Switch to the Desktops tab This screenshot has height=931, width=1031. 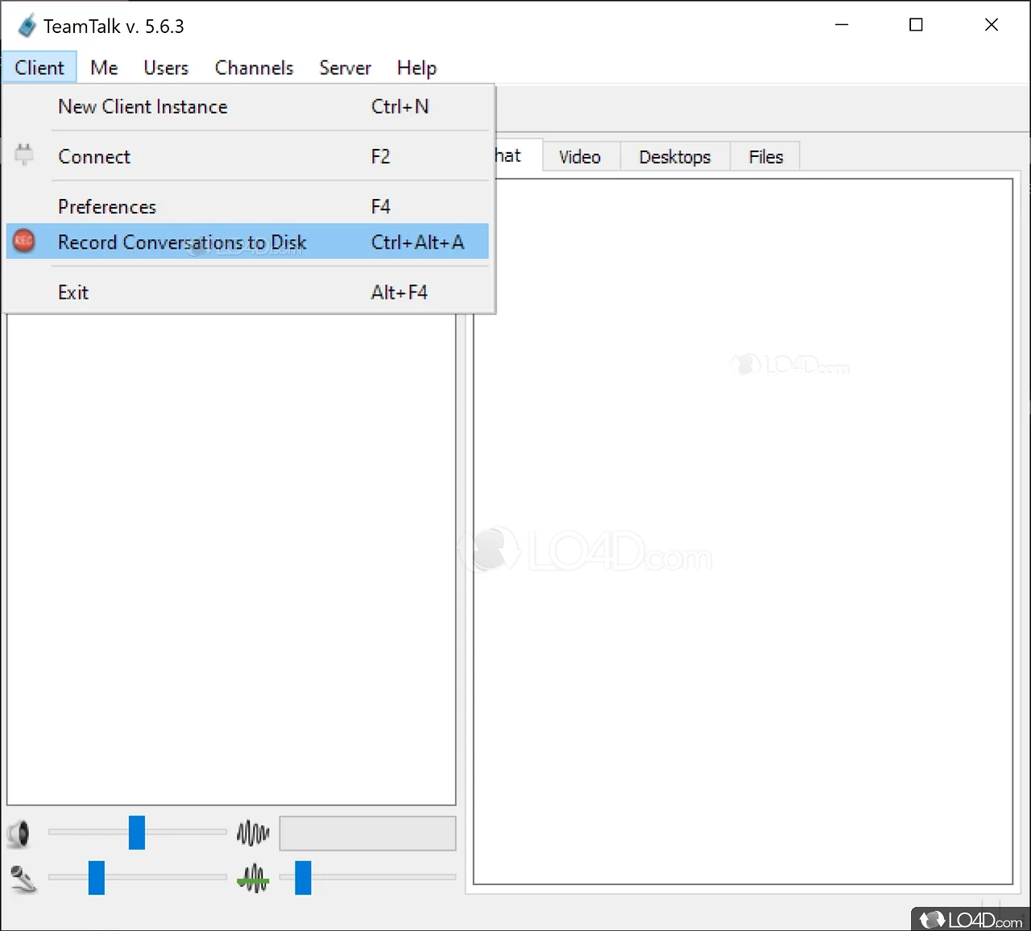tap(675, 157)
